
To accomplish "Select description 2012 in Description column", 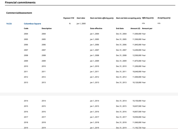I will click(x=44, y=77).
